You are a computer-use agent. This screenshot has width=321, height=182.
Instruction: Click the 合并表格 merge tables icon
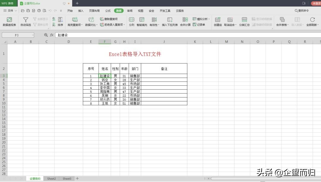pos(282,20)
